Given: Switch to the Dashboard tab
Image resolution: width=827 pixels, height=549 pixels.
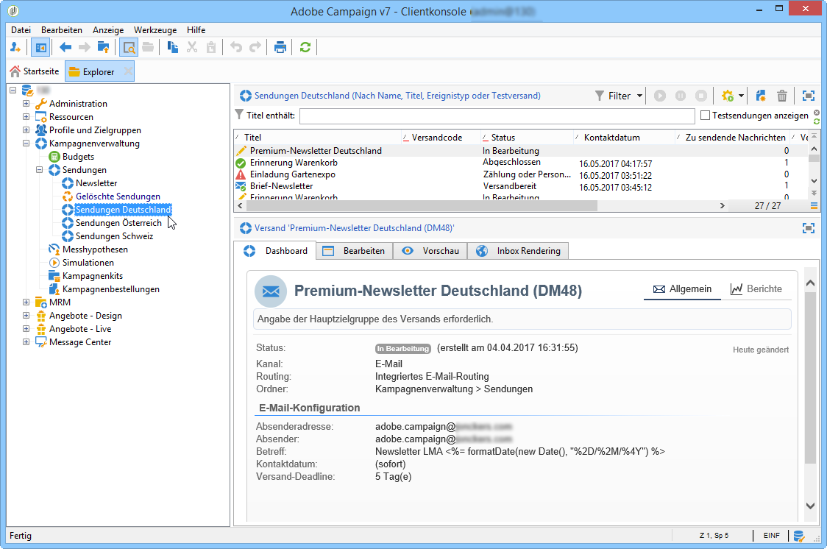Looking at the screenshot, I should pyautogui.click(x=275, y=251).
